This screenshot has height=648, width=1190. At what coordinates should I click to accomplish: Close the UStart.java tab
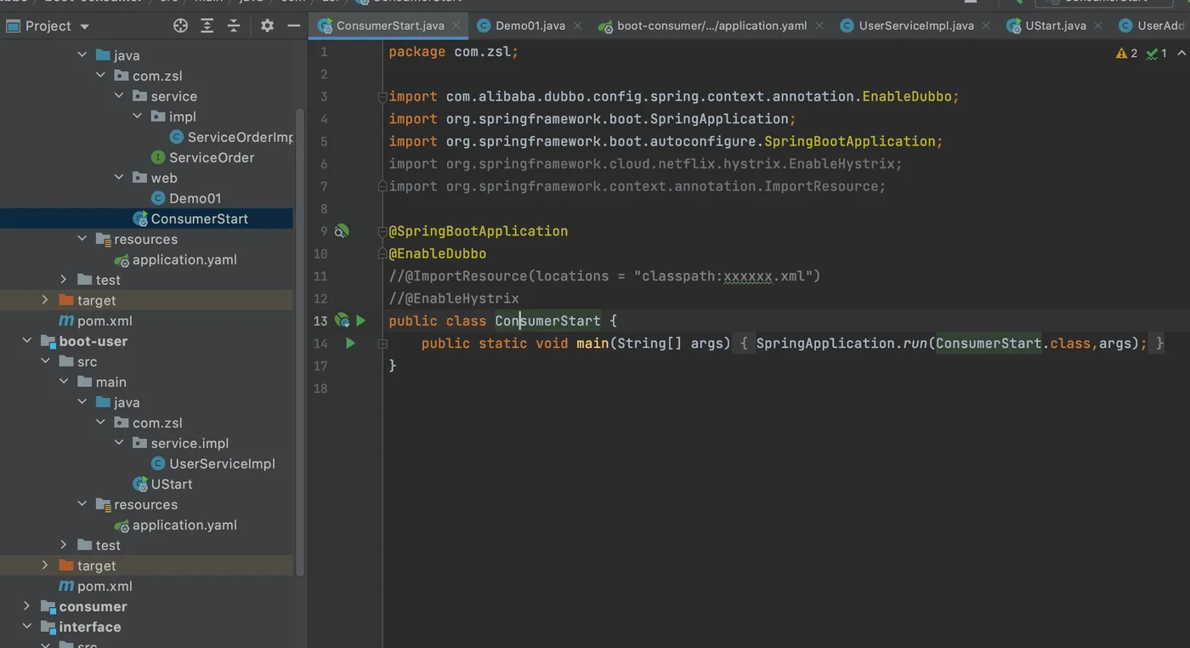1098,26
